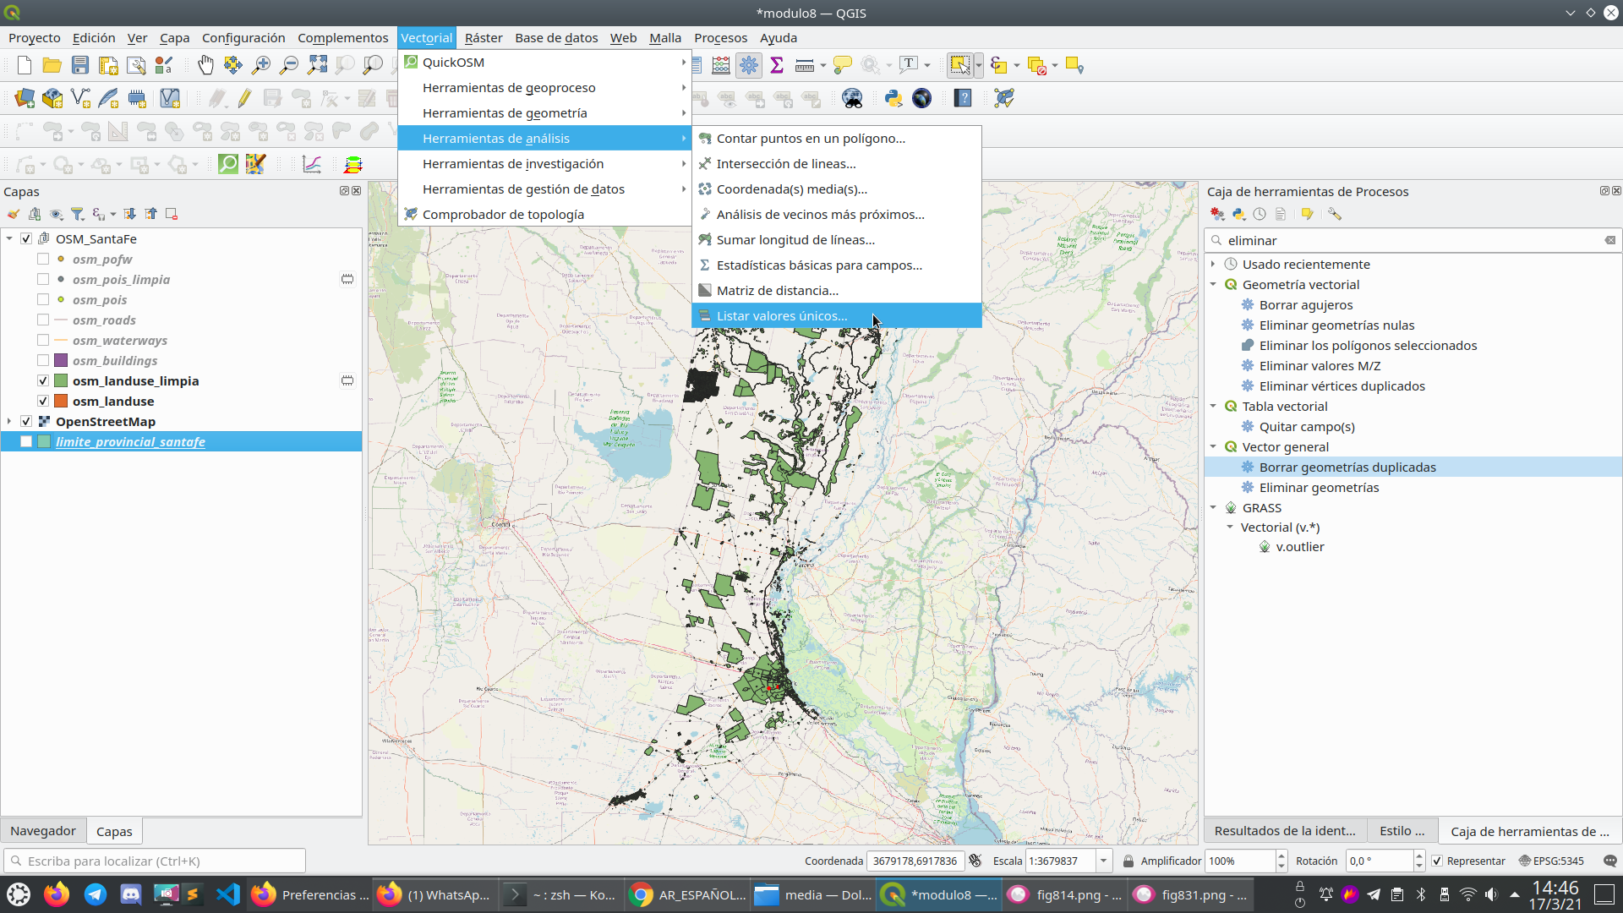Click the osm_landuse_limpia green swatch

point(61,380)
